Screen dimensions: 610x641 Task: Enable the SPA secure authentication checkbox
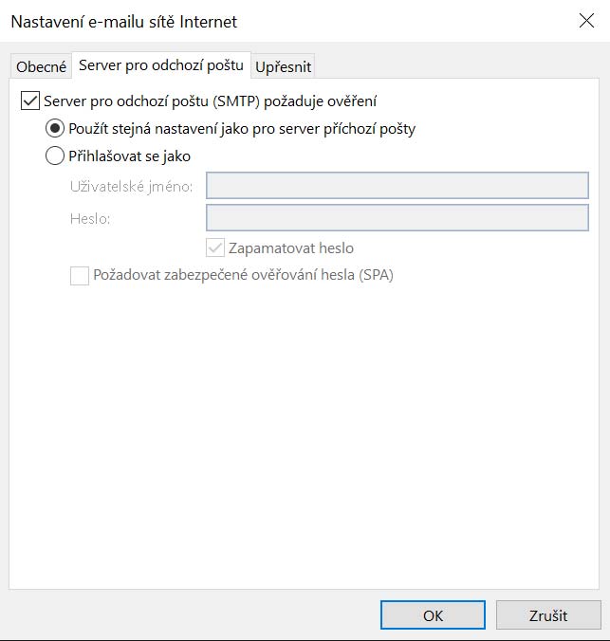(x=79, y=276)
